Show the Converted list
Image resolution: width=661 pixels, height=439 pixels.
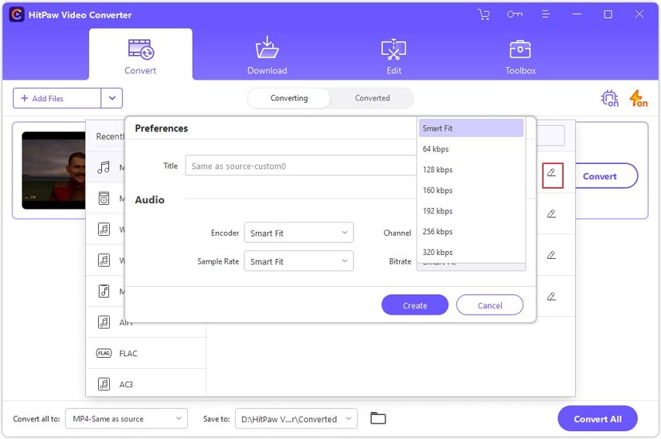pos(372,98)
